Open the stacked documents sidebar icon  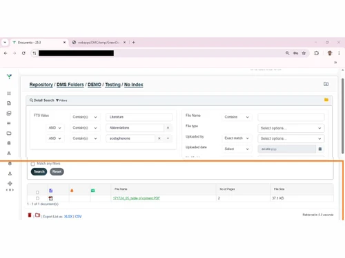point(9,114)
